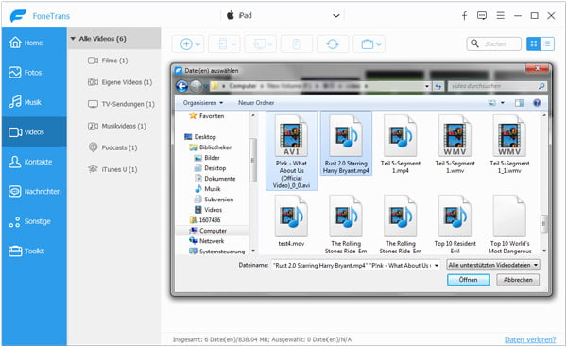Viewport: 567px width, 347px height.
Task: Select Favoriten in navigation tree
Action: [207, 115]
